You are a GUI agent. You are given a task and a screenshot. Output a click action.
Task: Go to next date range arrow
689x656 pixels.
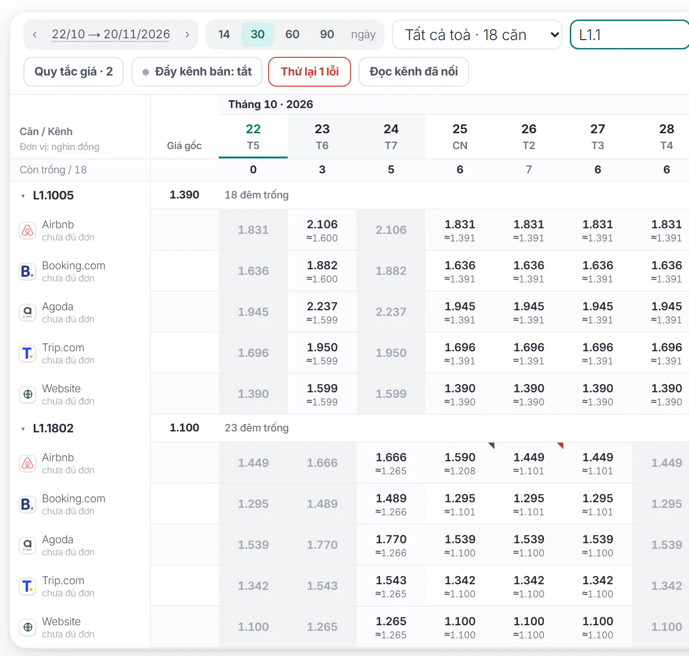(187, 34)
